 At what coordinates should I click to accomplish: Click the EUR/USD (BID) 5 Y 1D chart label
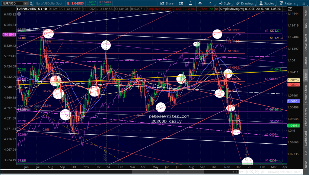pos(32,9)
